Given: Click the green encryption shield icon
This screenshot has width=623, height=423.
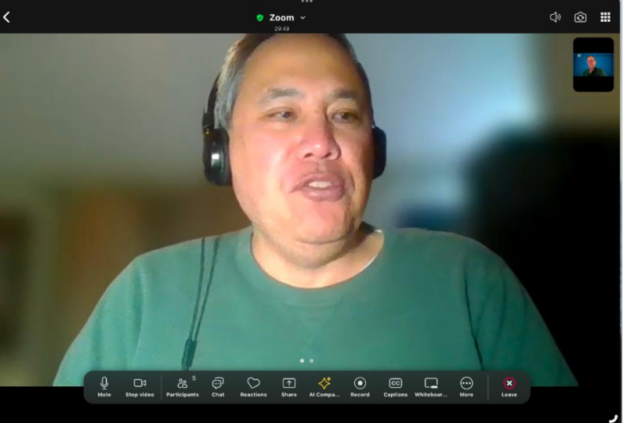Looking at the screenshot, I should pyautogui.click(x=260, y=17).
